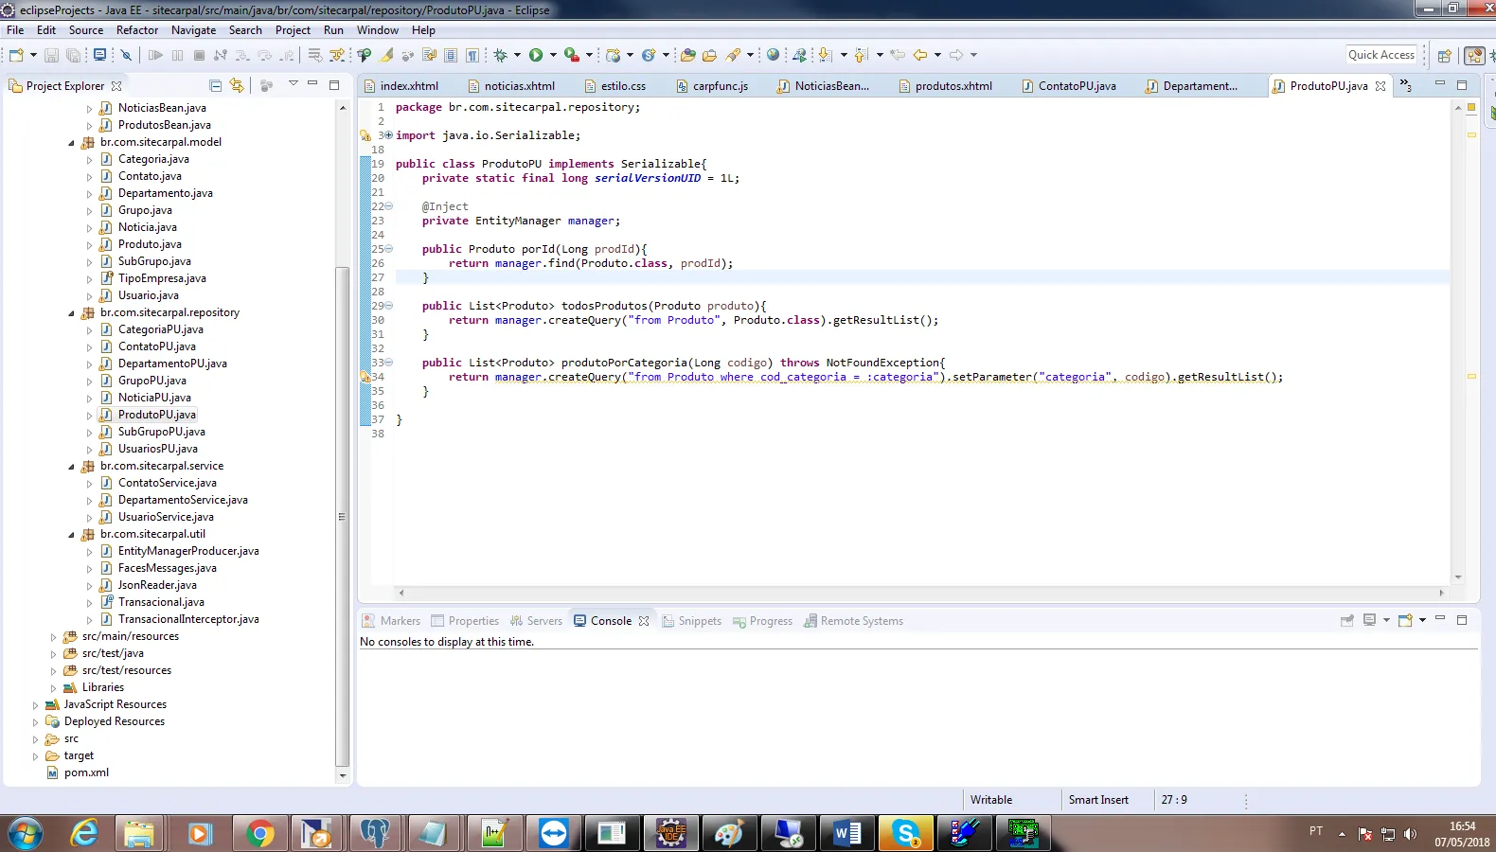Click the Open Console icon in Console view
Image resolution: width=1496 pixels, height=852 pixels.
point(1406,621)
